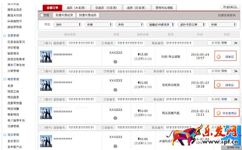Viewport: 242px width, 150px height.
Task: Tick the checkbox of the 2016-03-22 refund order
Action: (x=42, y=71)
